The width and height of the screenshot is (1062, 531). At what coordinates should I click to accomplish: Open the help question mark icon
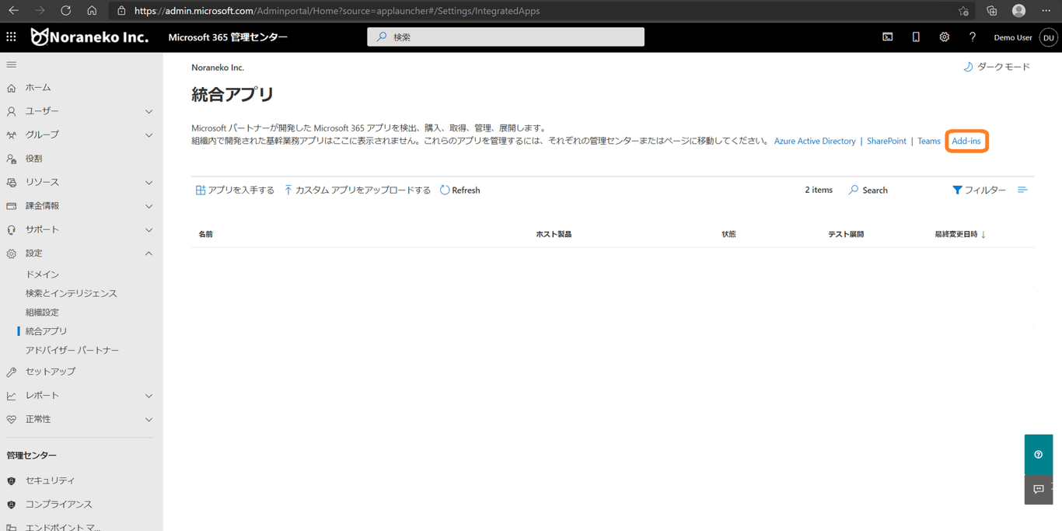click(x=972, y=37)
